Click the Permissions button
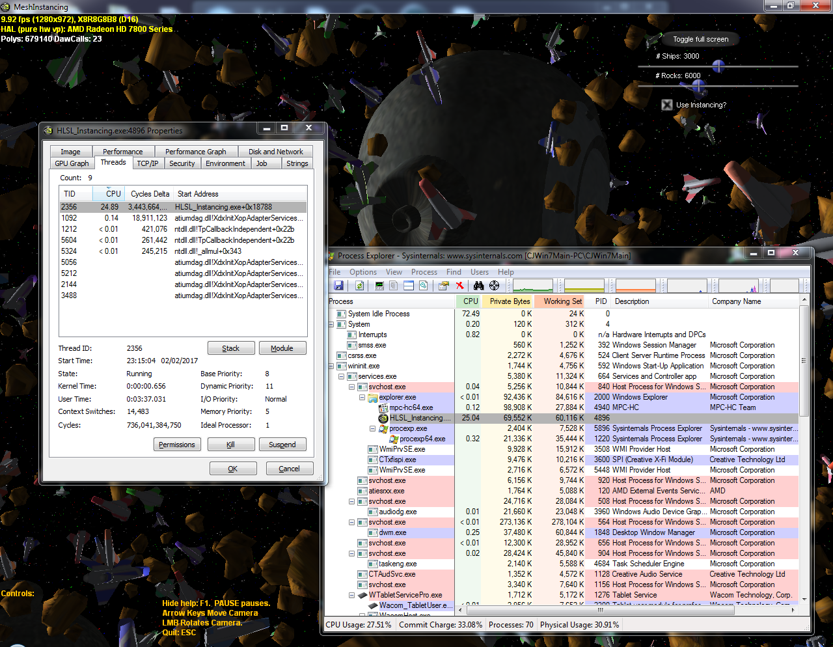Screen dimensions: 833x647 [x=177, y=445]
